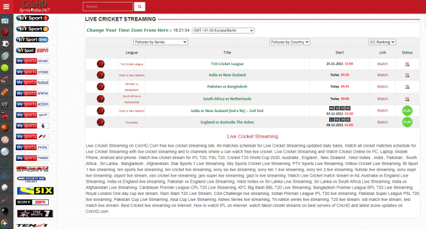Click the CricHD site logo
The image size is (426, 229).
(35, 7)
